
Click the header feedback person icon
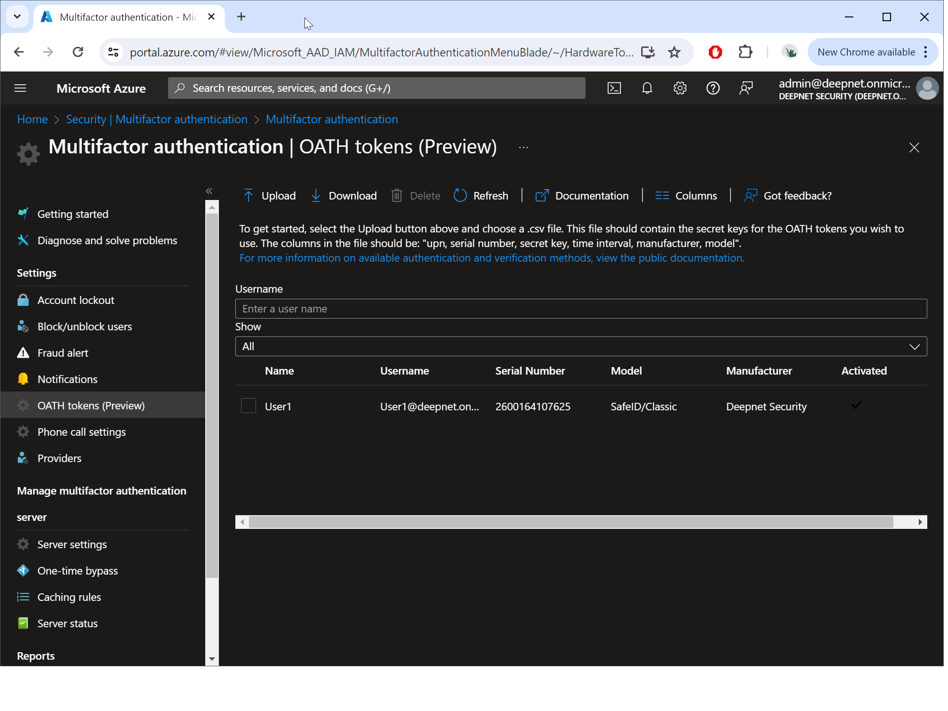pos(746,88)
